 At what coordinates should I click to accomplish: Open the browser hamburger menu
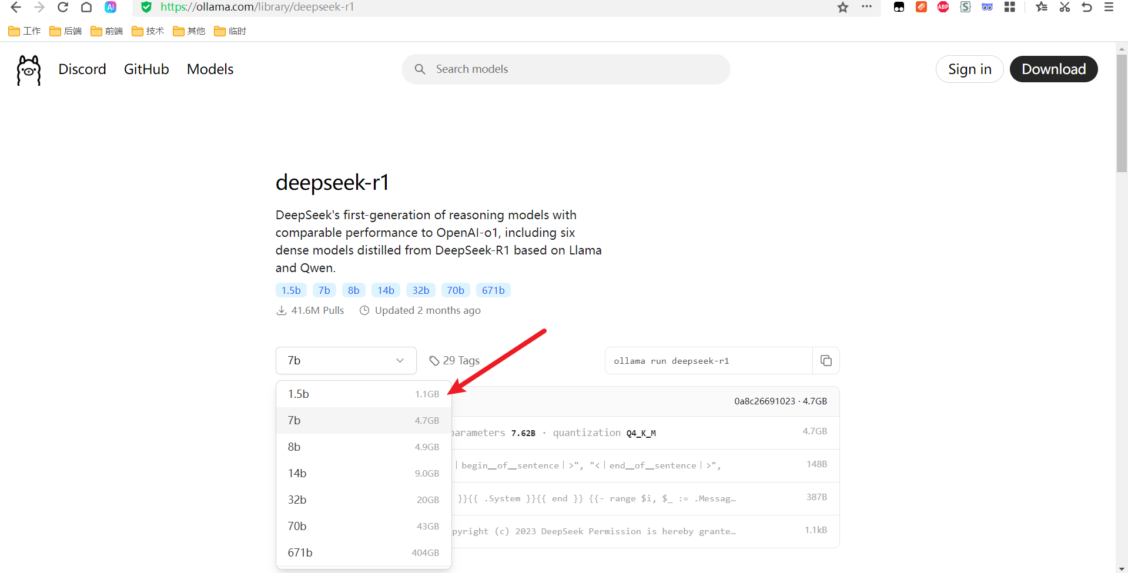(x=1109, y=7)
